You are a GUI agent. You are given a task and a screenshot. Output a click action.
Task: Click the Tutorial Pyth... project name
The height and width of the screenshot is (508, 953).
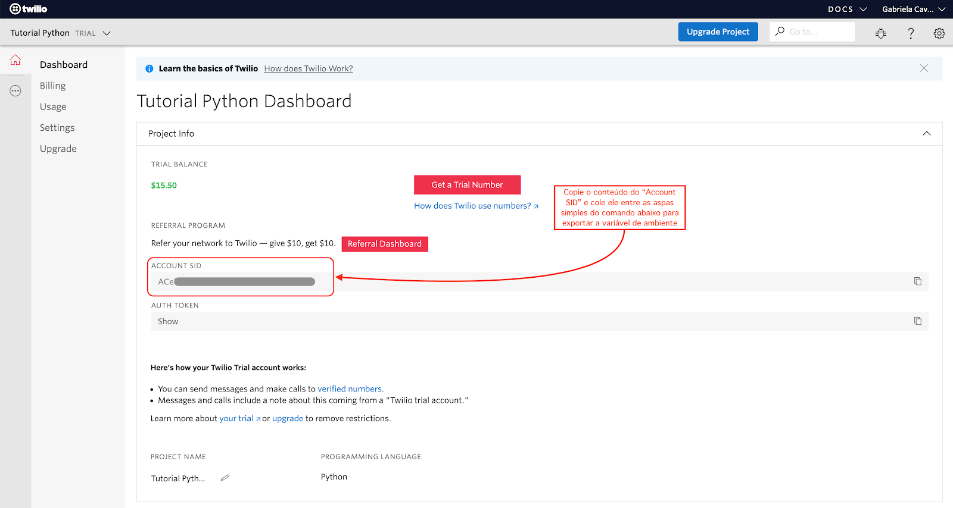[178, 478]
